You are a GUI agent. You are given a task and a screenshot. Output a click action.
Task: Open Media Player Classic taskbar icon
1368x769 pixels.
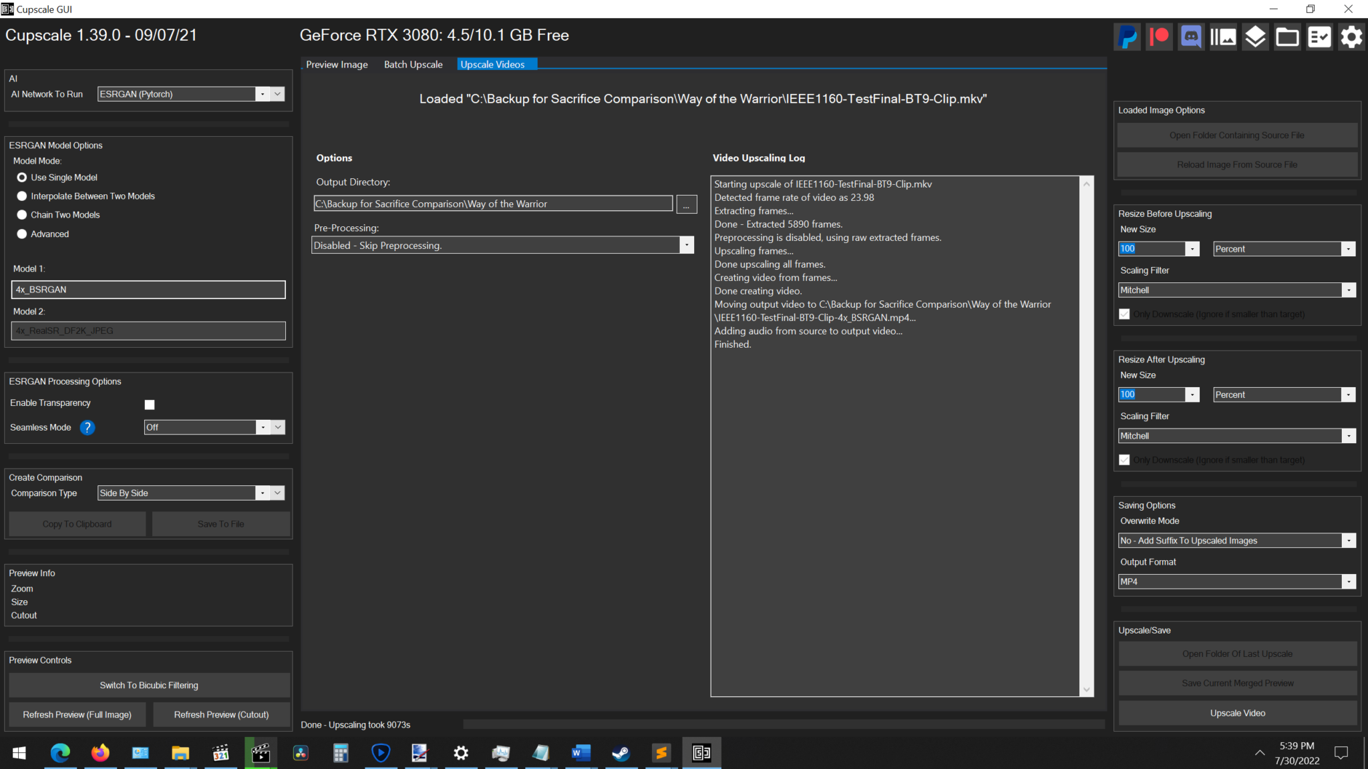(220, 753)
